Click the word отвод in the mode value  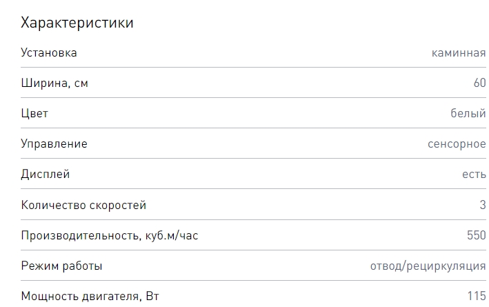click(385, 266)
